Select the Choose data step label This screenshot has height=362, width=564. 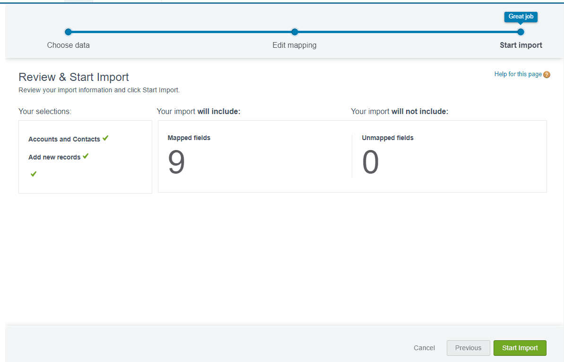68,45
